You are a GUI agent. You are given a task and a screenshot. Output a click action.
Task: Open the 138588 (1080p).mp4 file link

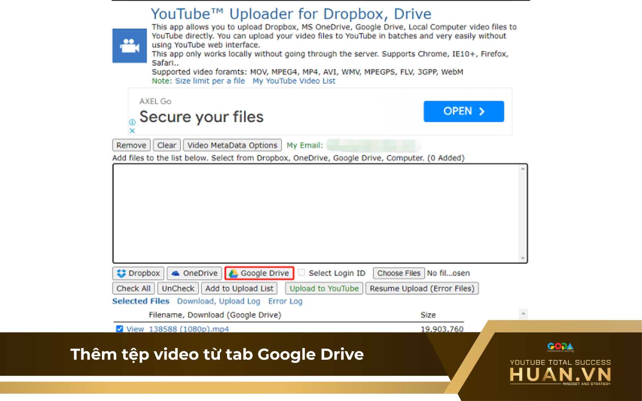click(x=189, y=329)
